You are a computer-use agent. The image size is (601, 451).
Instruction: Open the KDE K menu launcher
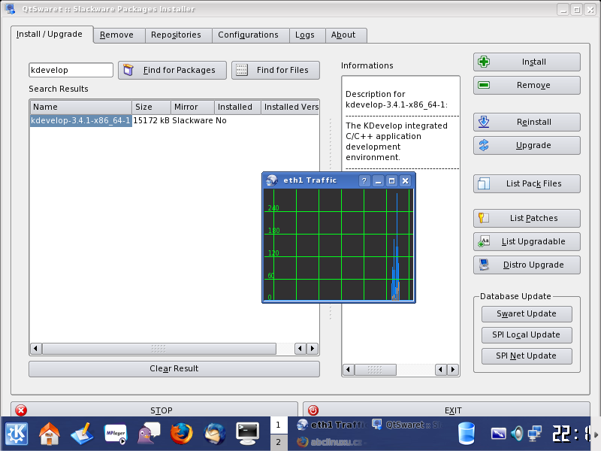pos(16,434)
